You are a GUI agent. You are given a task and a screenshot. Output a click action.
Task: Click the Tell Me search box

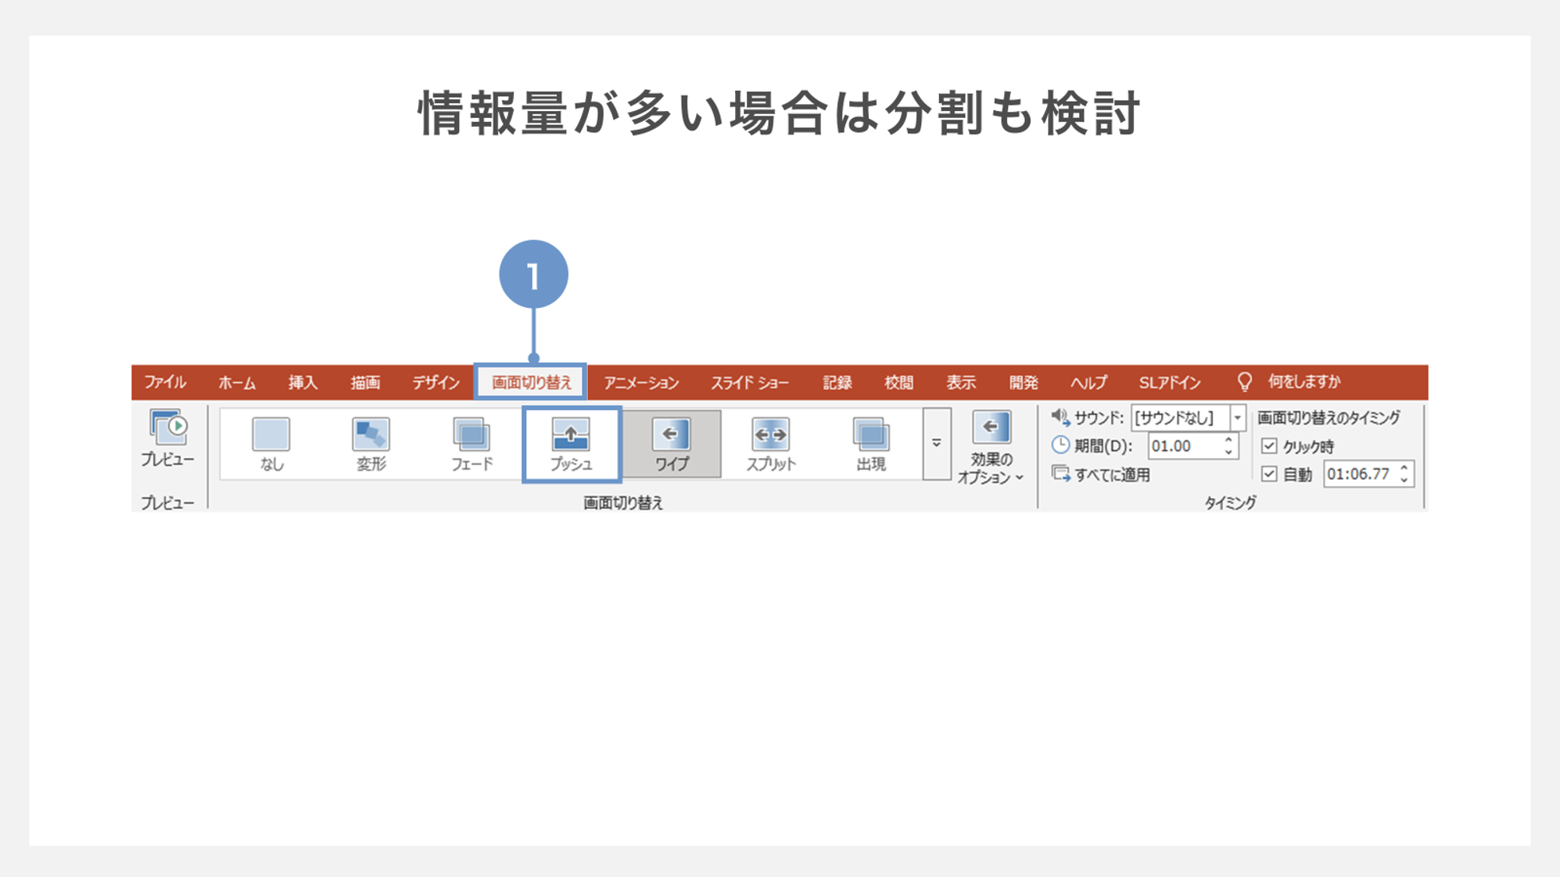tap(1304, 382)
